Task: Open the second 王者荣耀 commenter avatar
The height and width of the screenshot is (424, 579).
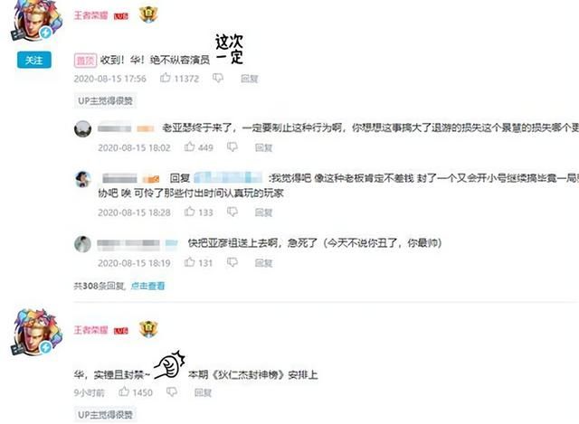Action: tap(36, 332)
